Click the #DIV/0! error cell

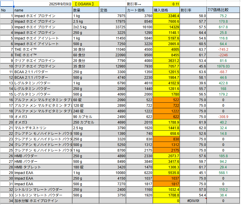(193, 201)
